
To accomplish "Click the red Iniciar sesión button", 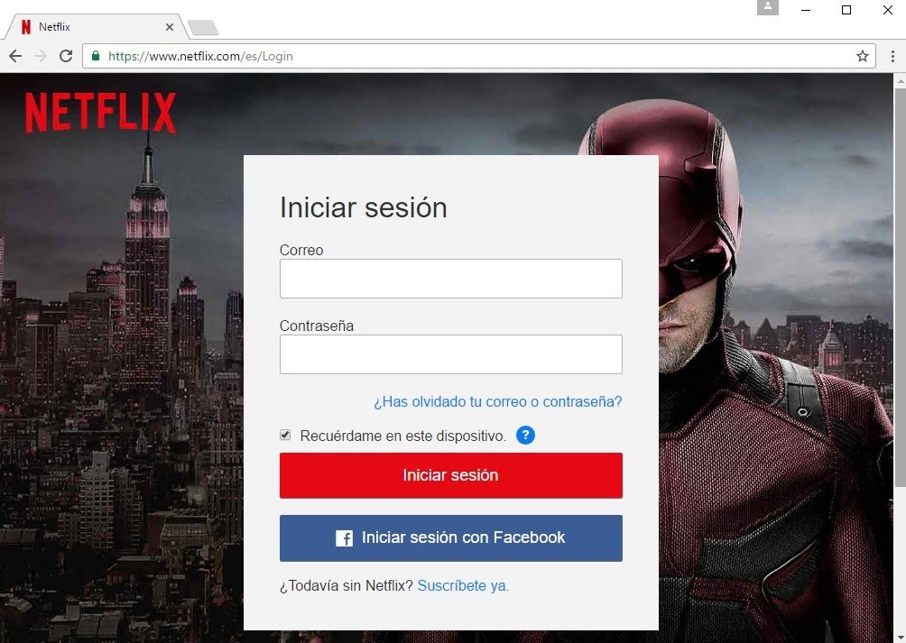I will 450,475.
